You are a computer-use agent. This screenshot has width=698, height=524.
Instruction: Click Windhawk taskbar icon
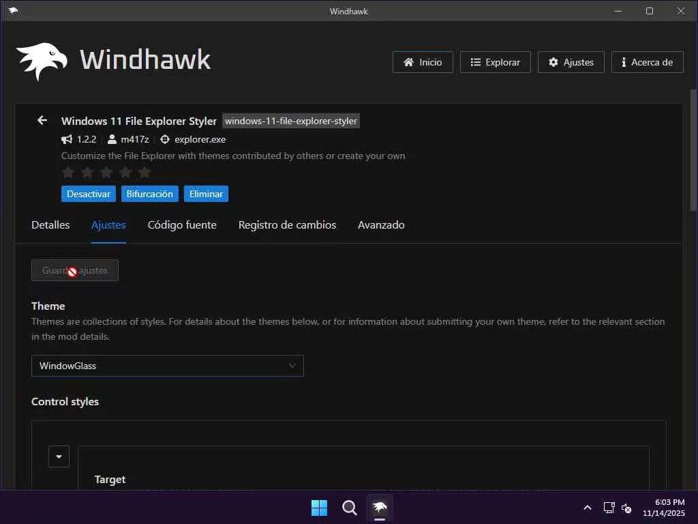[x=380, y=508]
